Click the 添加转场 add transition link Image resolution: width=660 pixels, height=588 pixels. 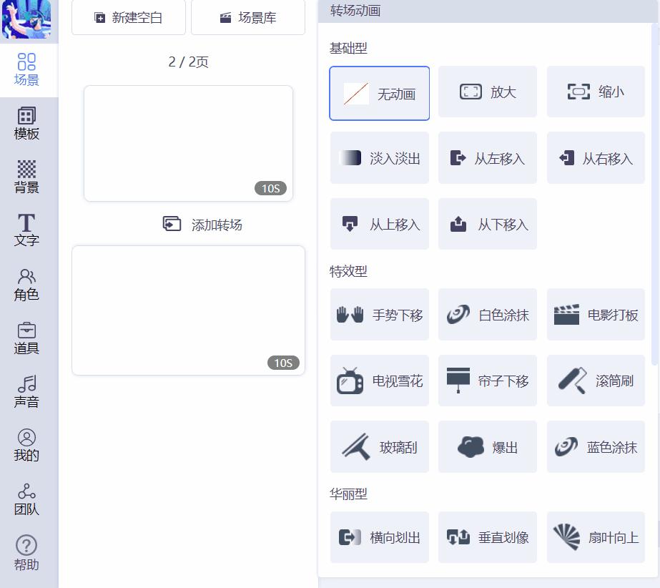coord(202,225)
